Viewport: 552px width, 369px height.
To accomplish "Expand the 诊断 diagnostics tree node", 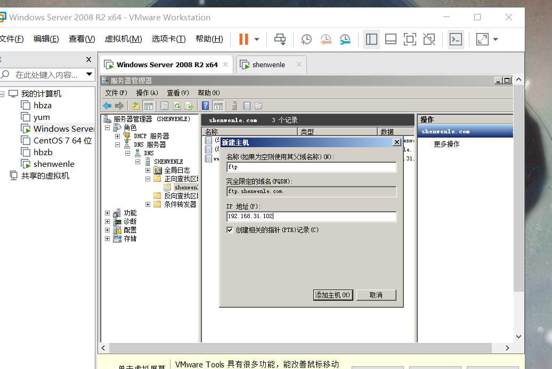I will point(108,221).
